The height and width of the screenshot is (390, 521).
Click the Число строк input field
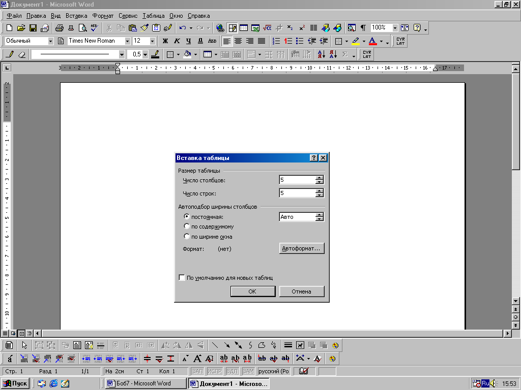[x=297, y=193]
